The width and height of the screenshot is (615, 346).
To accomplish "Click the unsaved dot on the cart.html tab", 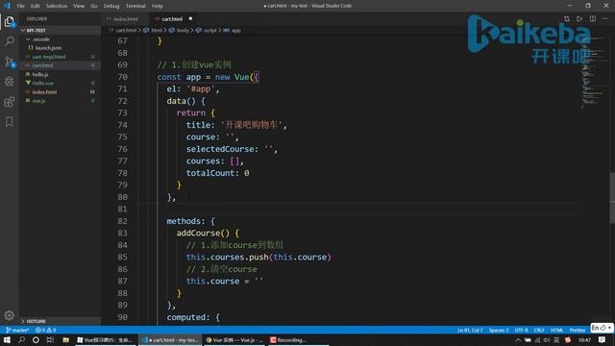I will 190,19.
